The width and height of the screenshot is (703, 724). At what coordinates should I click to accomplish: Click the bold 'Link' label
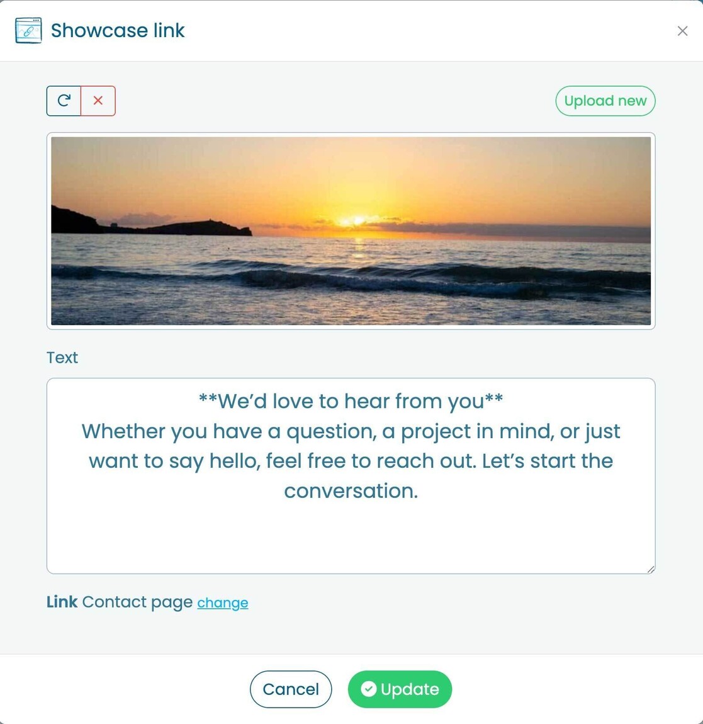(62, 602)
